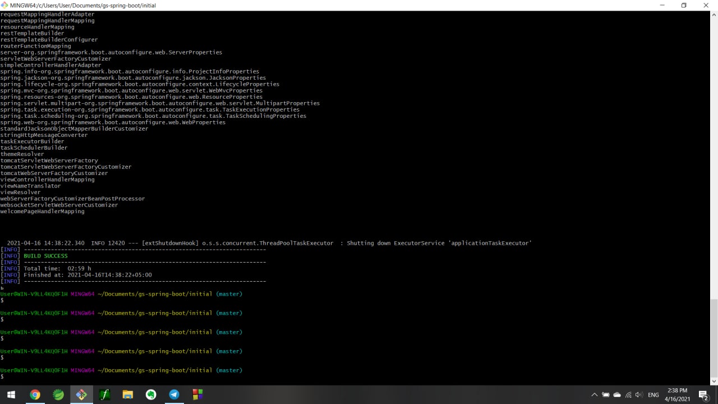This screenshot has height=404, width=718.
Task: Click the 'simpleControllerHandlerAdapter' line
Action: pyautogui.click(x=50, y=65)
